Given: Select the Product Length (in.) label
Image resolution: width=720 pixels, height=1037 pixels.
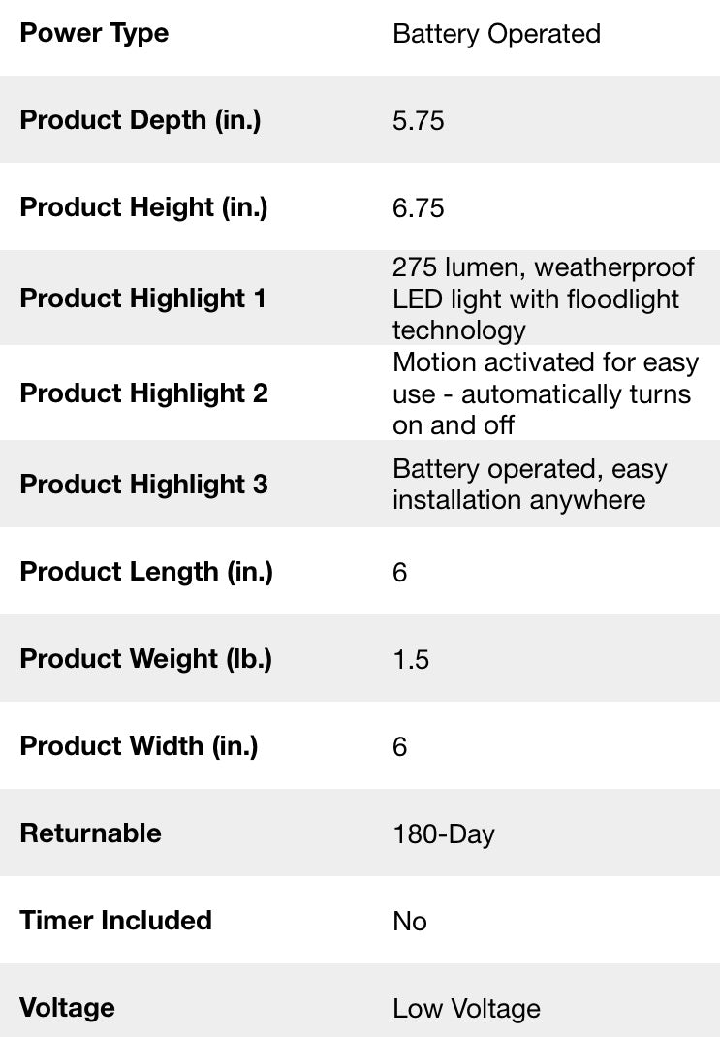Looking at the screenshot, I should [146, 571].
